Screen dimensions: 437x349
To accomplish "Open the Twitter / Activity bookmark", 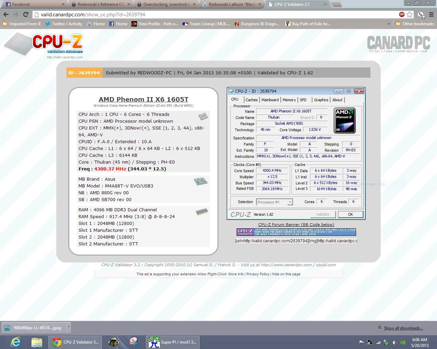I will coord(64,24).
